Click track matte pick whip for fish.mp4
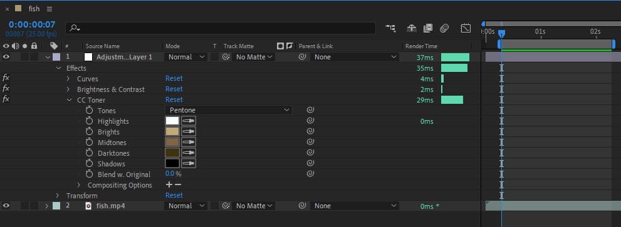 (x=226, y=206)
